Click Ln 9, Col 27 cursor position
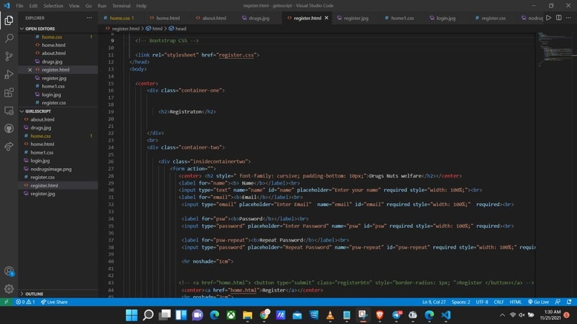 coord(434,302)
